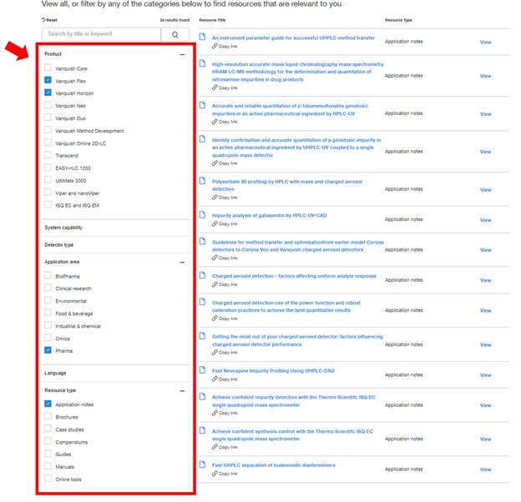Screen dimensions: 521x502
Task: Copy link for genotoxic impurity identity confirmation
Action: [x=225, y=163]
